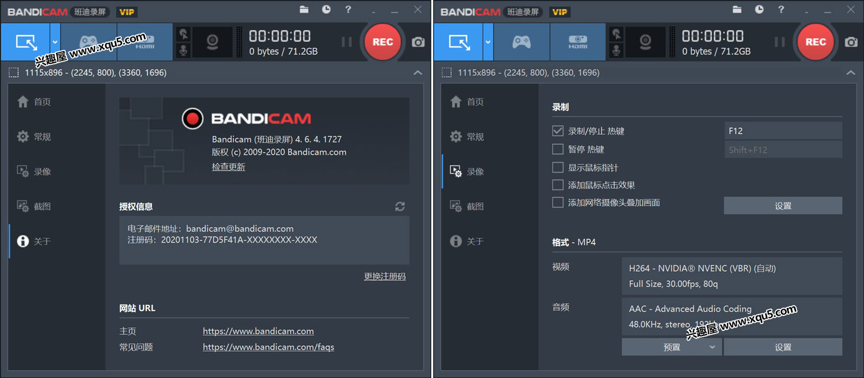Select HDMI device recording mode in right window
This screenshot has height=378, width=864.
pyautogui.click(x=578, y=42)
